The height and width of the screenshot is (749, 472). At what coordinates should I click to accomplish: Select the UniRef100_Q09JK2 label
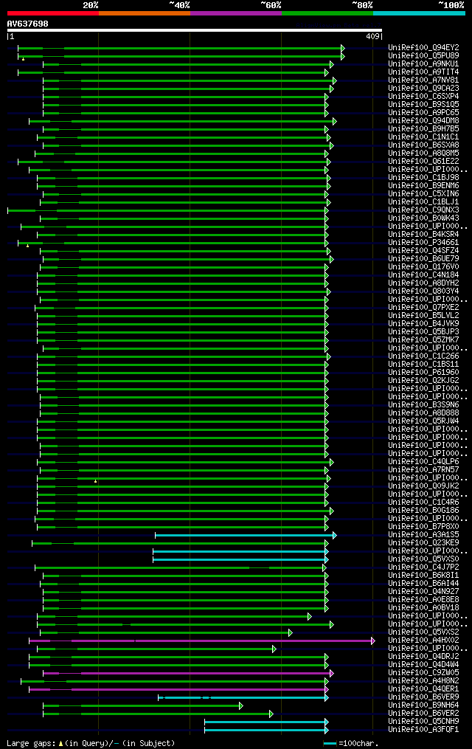tap(423, 486)
